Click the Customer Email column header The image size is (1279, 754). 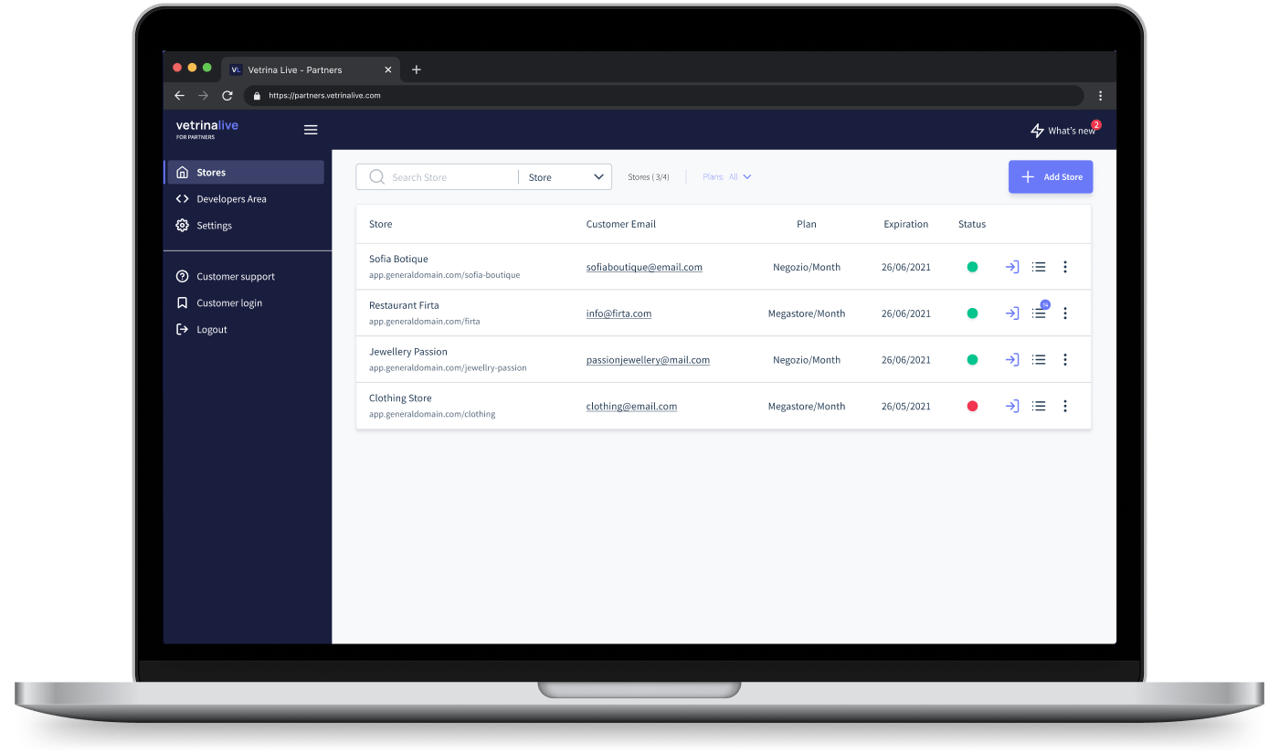621,224
